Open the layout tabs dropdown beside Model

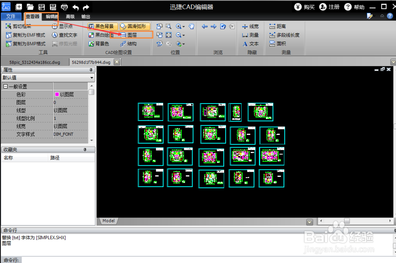click(309, 222)
